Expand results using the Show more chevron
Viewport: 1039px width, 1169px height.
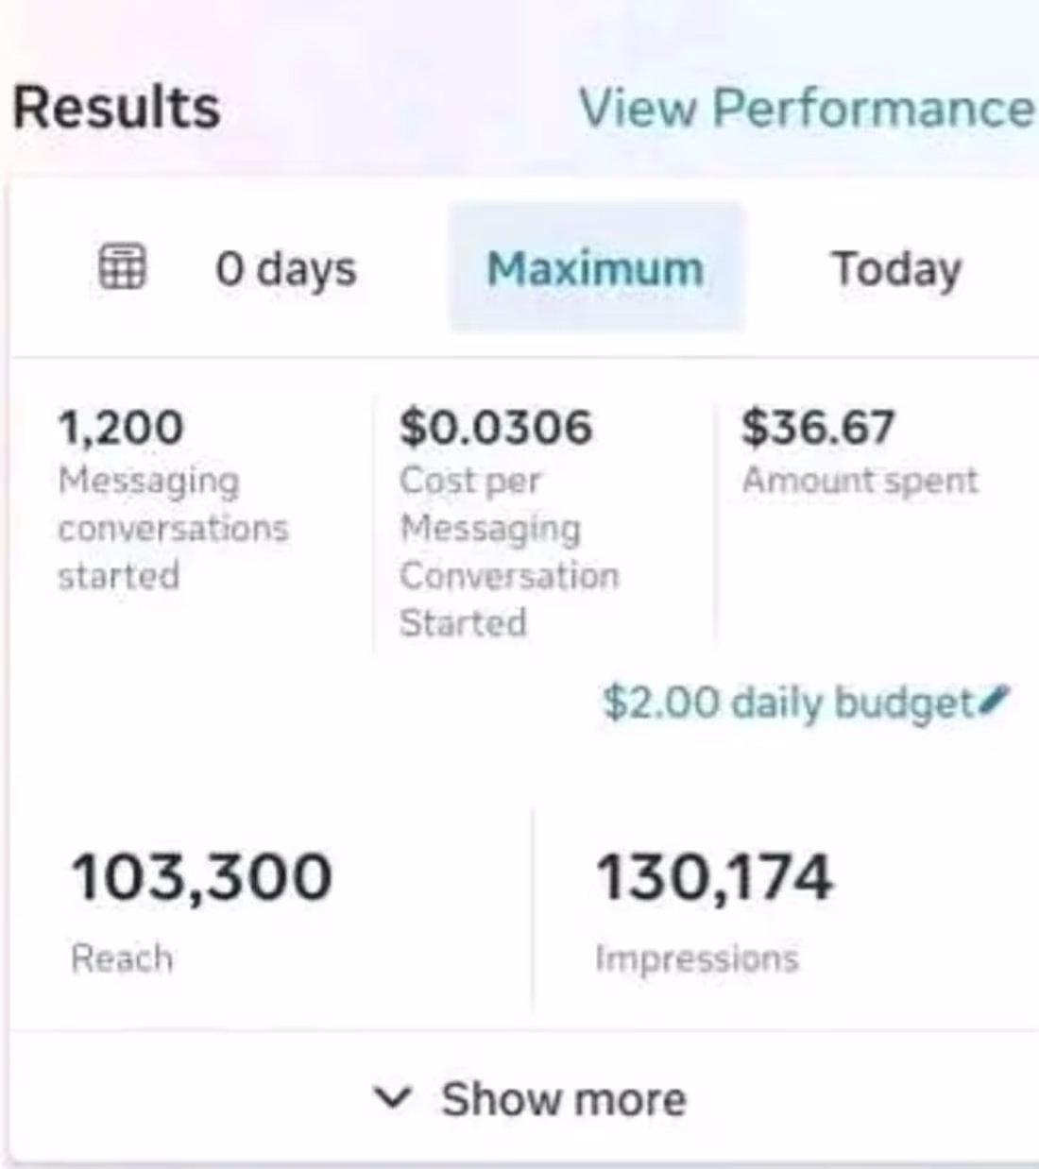click(x=393, y=1097)
